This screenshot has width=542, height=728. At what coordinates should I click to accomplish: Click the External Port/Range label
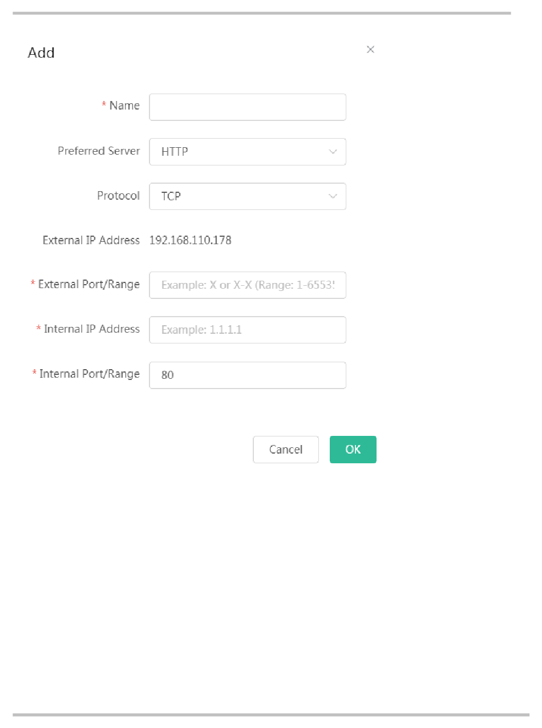tap(89, 284)
